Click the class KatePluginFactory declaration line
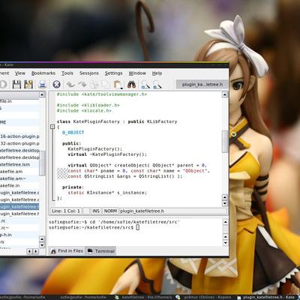 point(117,121)
